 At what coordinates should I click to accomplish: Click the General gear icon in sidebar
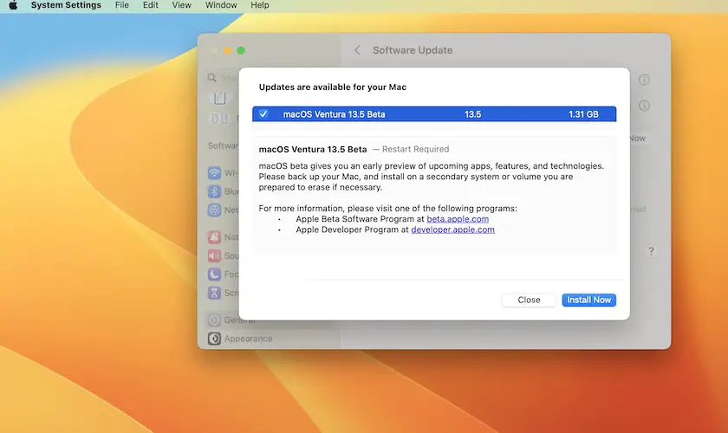(214, 320)
